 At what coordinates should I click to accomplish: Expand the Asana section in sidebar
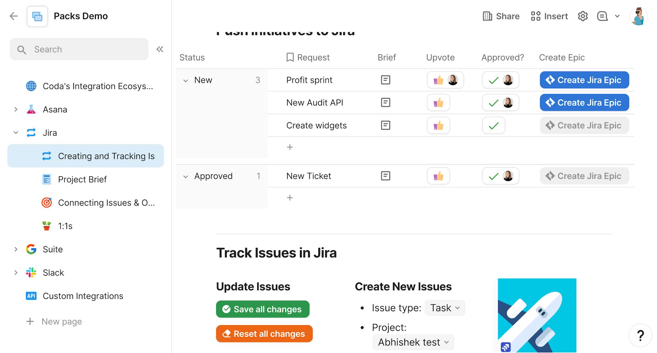click(x=16, y=109)
